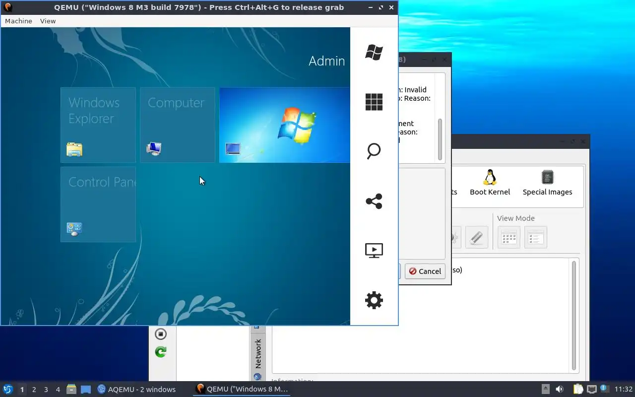Open the file manager from the taskbar
Viewport: 635px width, 397px height.
(x=71, y=389)
